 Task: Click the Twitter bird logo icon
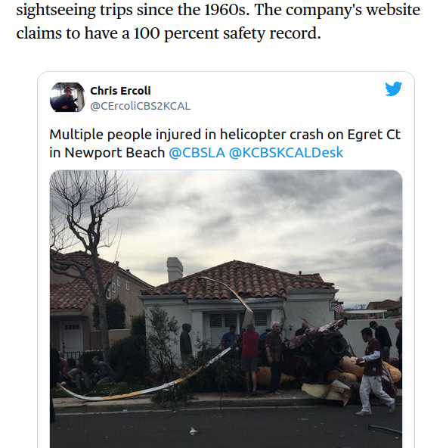[394, 89]
